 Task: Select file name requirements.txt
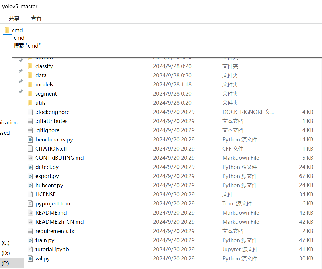[x=56, y=231]
